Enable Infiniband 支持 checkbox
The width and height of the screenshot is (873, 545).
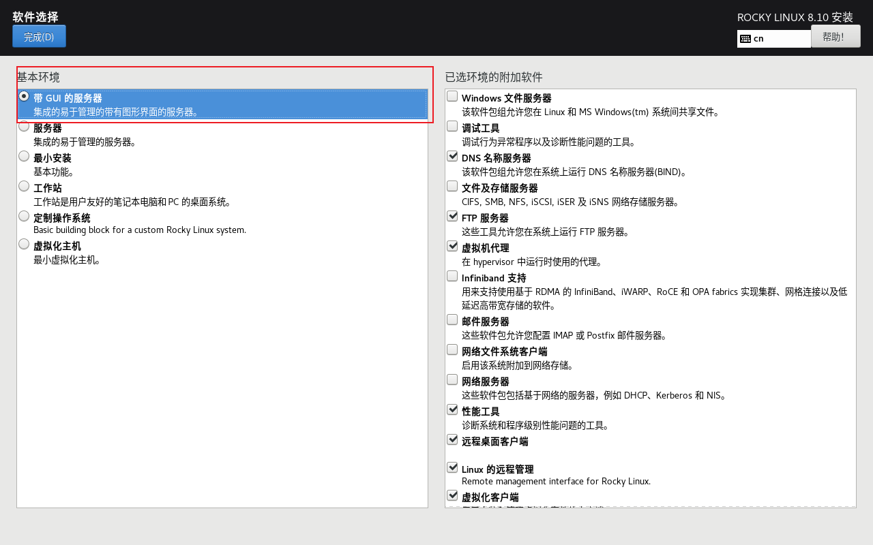[452, 276]
